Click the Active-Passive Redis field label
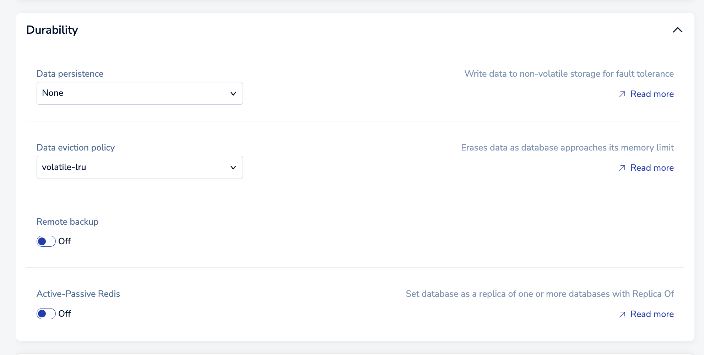The width and height of the screenshot is (704, 355). click(78, 294)
